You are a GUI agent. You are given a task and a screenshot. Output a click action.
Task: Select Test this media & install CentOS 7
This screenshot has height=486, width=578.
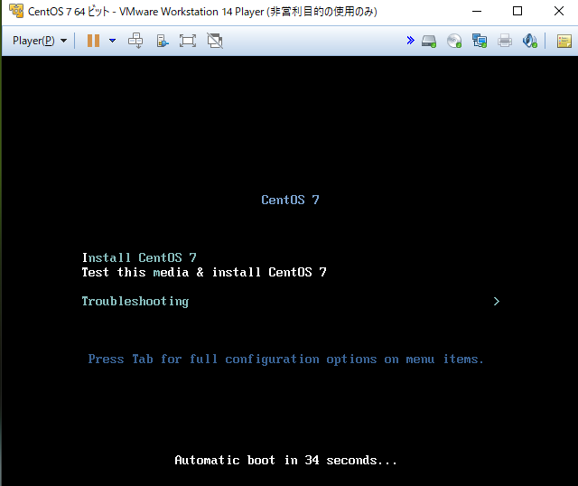[x=204, y=272]
